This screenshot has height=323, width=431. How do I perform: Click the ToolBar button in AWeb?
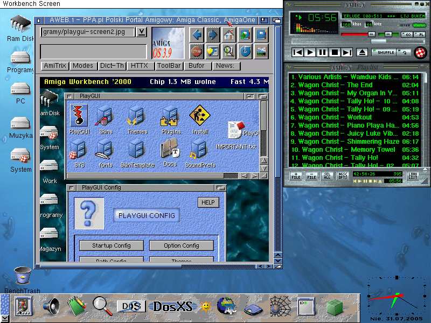(169, 66)
